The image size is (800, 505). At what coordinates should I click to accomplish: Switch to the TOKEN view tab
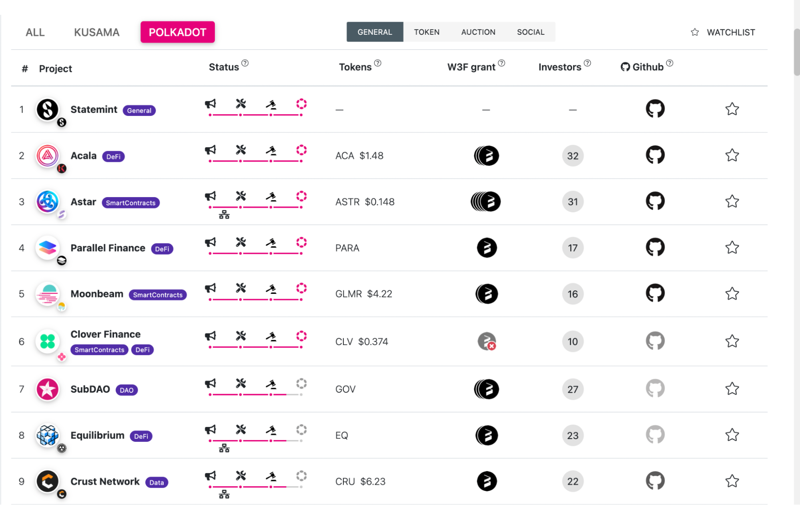click(427, 32)
